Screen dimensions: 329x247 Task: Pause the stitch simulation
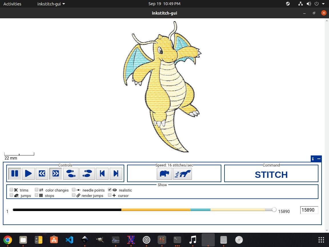pos(15,174)
